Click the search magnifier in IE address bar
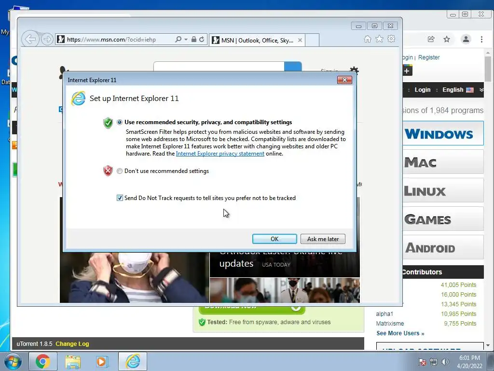The height and width of the screenshot is (371, 494). pos(178,39)
